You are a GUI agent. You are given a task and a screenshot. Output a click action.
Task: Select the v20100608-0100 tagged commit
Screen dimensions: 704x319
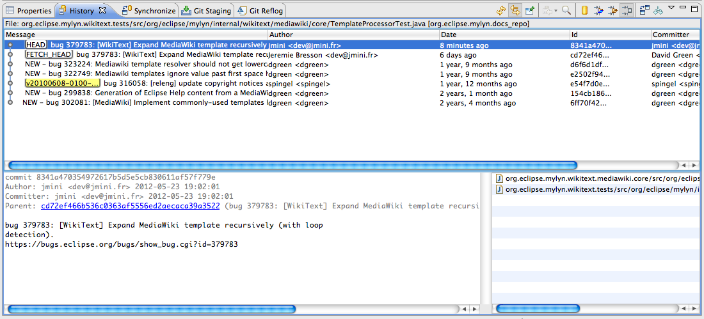[x=352, y=84]
